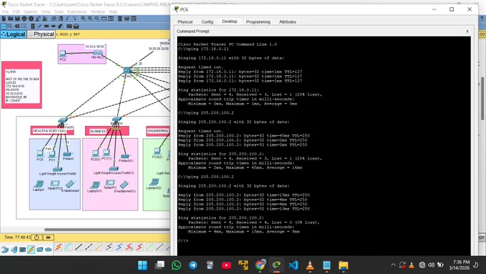Open the Programming tab in PC6 window
The height and width of the screenshot is (274, 486).
pos(258,21)
